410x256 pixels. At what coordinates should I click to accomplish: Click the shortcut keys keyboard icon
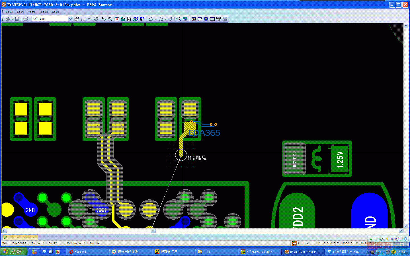[x=219, y=19]
